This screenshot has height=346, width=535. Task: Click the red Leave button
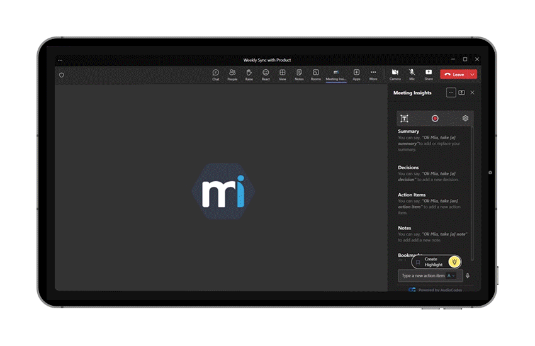[x=454, y=74]
